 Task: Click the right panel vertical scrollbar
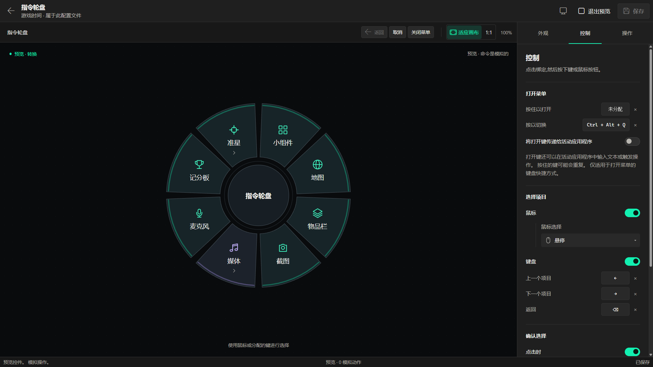(x=651, y=158)
